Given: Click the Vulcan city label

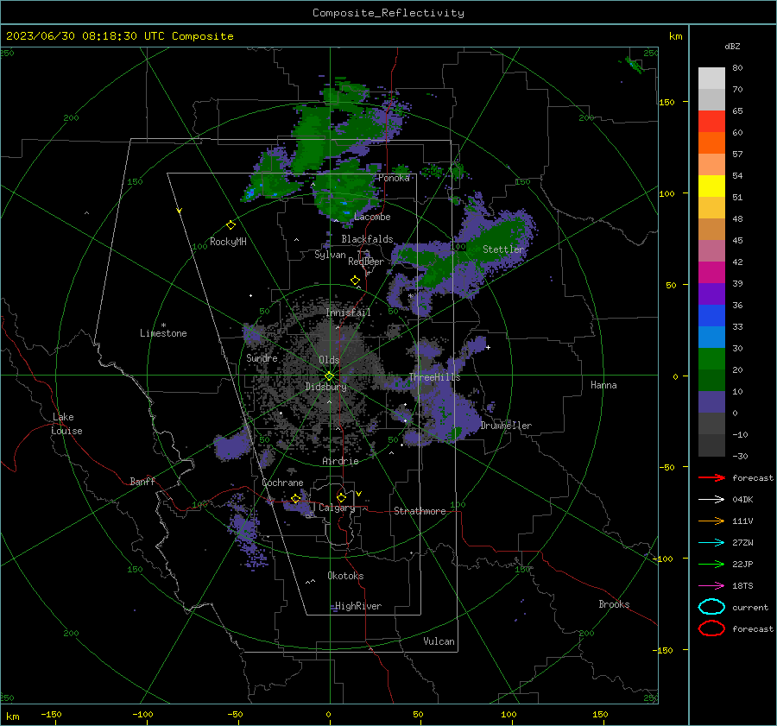Looking at the screenshot, I should 439,641.
